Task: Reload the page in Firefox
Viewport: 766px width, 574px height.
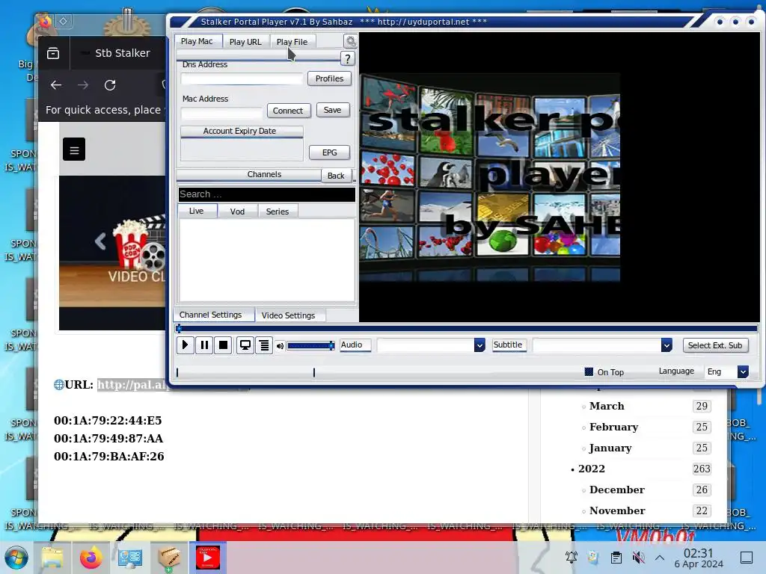Action: [110, 85]
